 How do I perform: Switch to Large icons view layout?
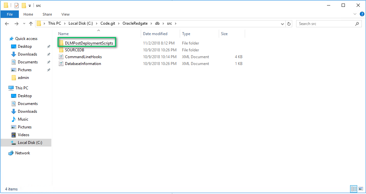click(x=360, y=189)
